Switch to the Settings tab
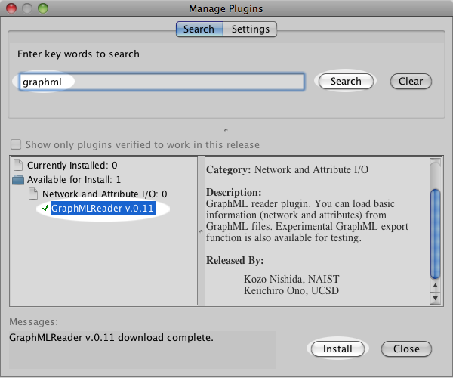The width and height of the screenshot is (453, 378). pos(251,29)
